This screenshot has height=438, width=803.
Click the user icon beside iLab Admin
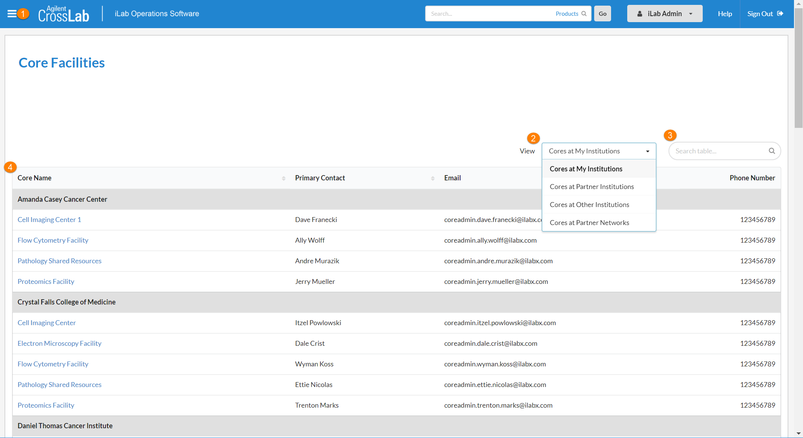click(640, 14)
